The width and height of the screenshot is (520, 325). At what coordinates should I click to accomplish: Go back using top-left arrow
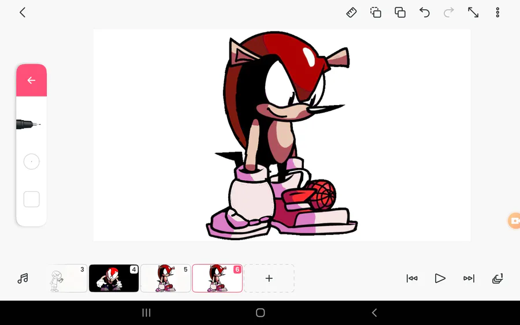coord(22,13)
